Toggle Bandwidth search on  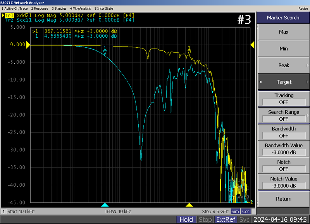coord(283,132)
